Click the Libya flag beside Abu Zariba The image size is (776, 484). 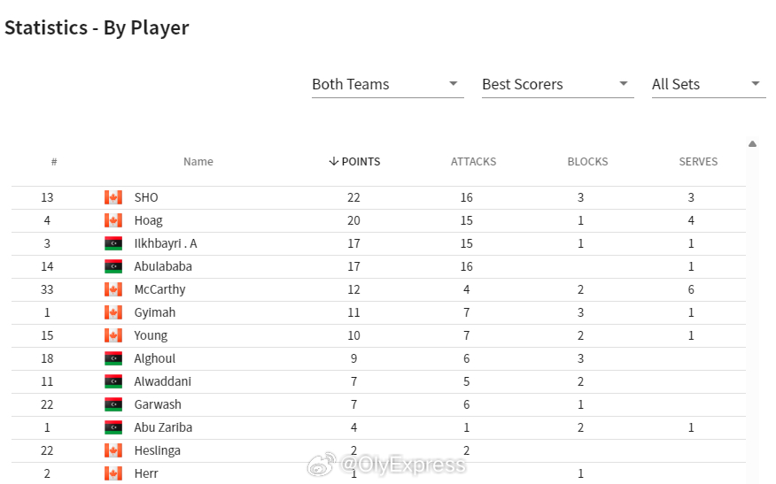[113, 427]
